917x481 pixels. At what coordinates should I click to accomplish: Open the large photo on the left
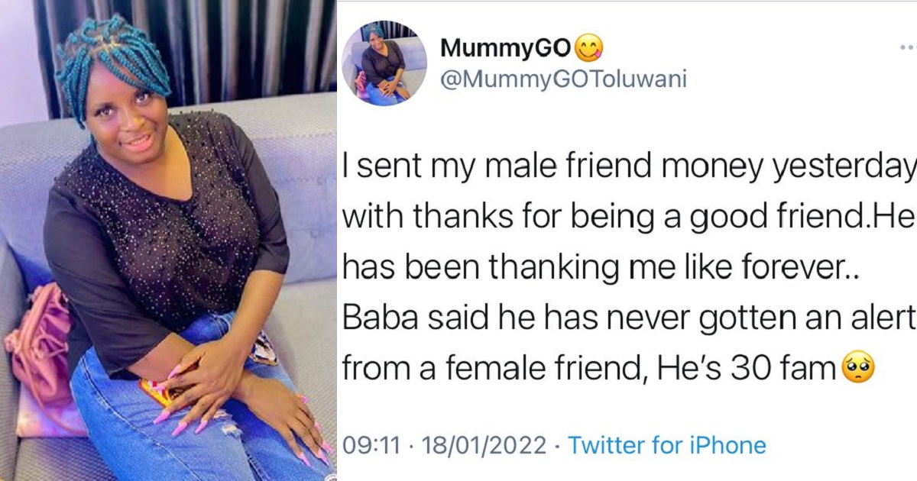(x=168, y=240)
